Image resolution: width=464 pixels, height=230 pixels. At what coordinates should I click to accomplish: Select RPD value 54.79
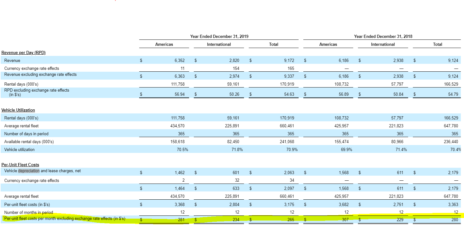pyautogui.click(x=453, y=94)
